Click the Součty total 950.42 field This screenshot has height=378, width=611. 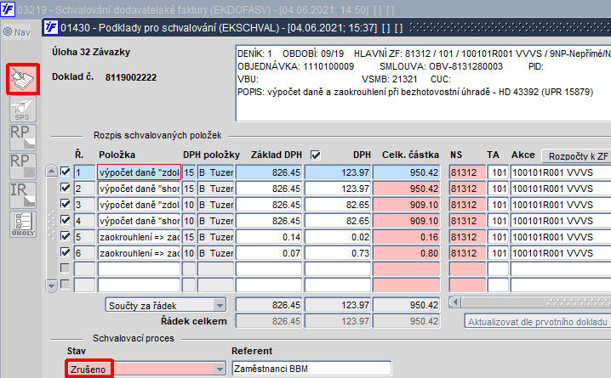pos(407,305)
